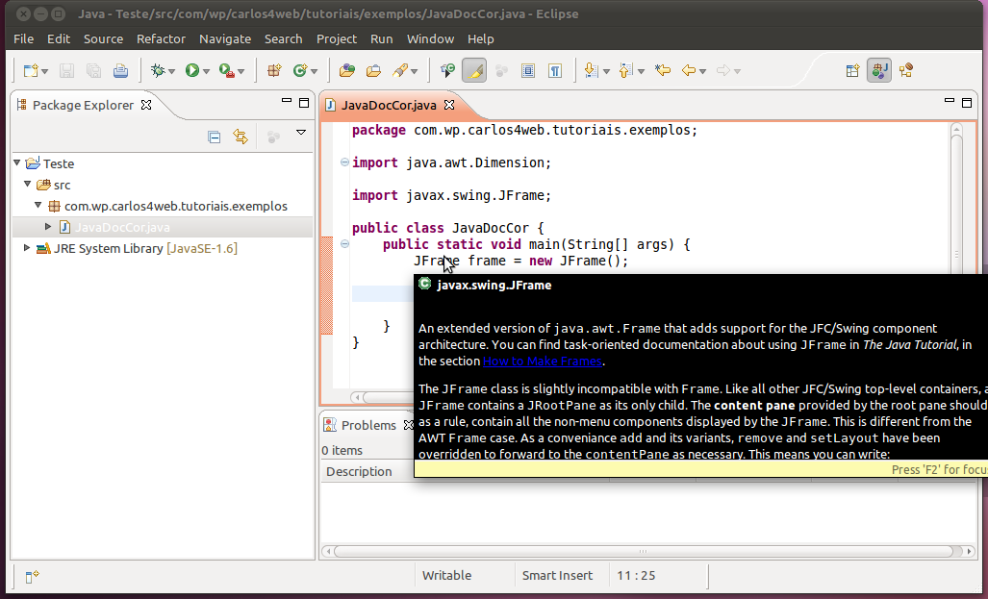Close the Package Explorer view
This screenshot has height=599, width=988.
tap(146, 105)
